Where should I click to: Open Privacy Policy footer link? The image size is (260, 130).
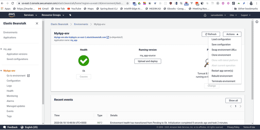(x=233, y=127)
